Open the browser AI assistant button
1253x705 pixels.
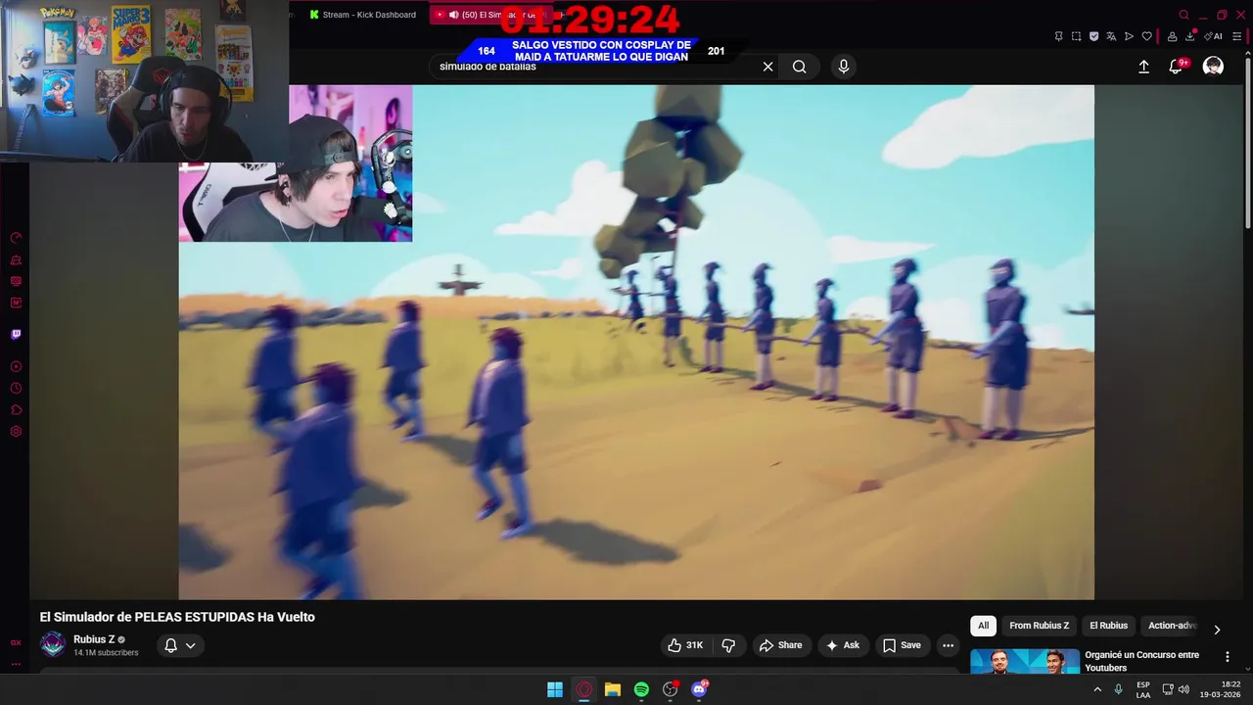tap(1214, 36)
